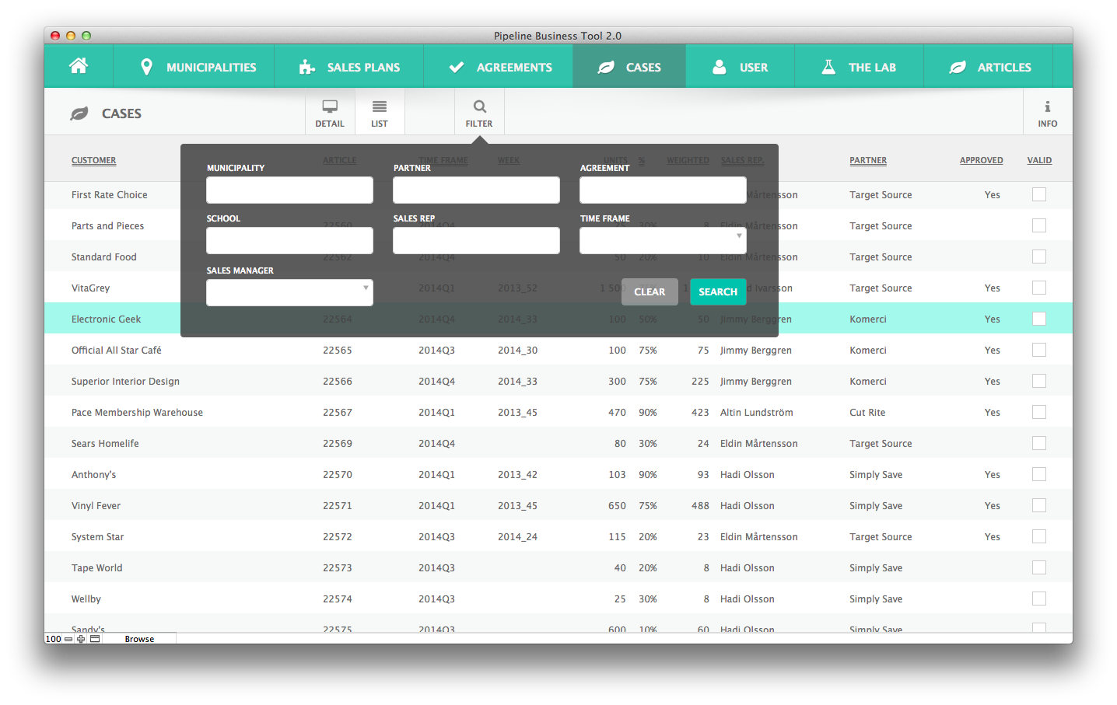Open the Sales Plans tab
This screenshot has height=705, width=1117.
tap(349, 67)
